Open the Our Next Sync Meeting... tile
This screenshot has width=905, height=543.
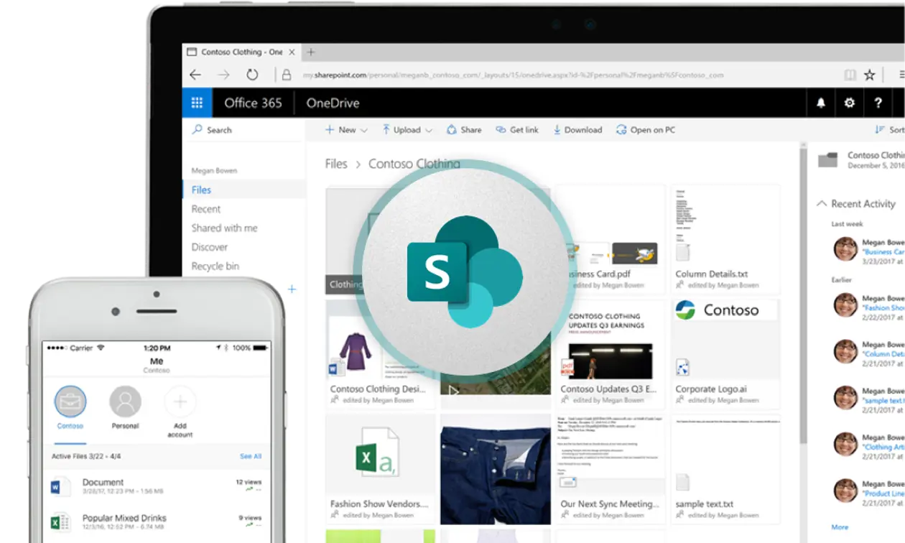(x=610, y=468)
